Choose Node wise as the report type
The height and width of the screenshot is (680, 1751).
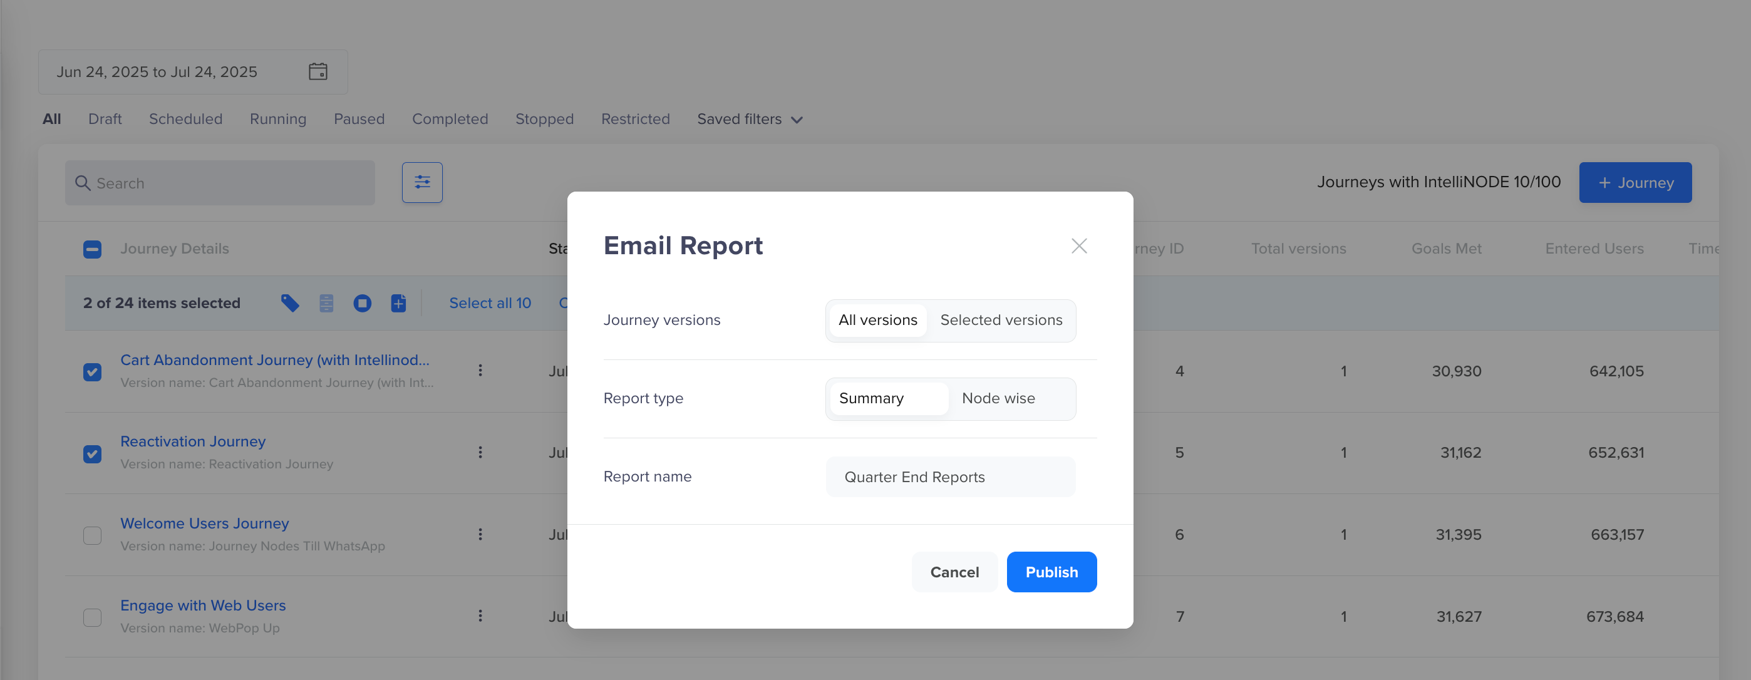(998, 399)
